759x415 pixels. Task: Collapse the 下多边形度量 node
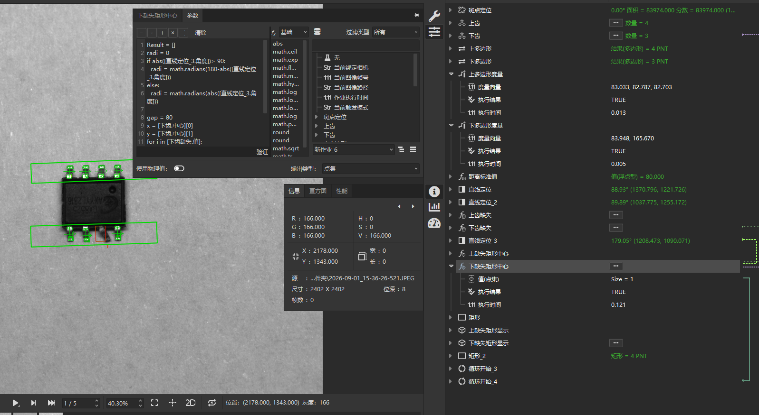pos(451,125)
